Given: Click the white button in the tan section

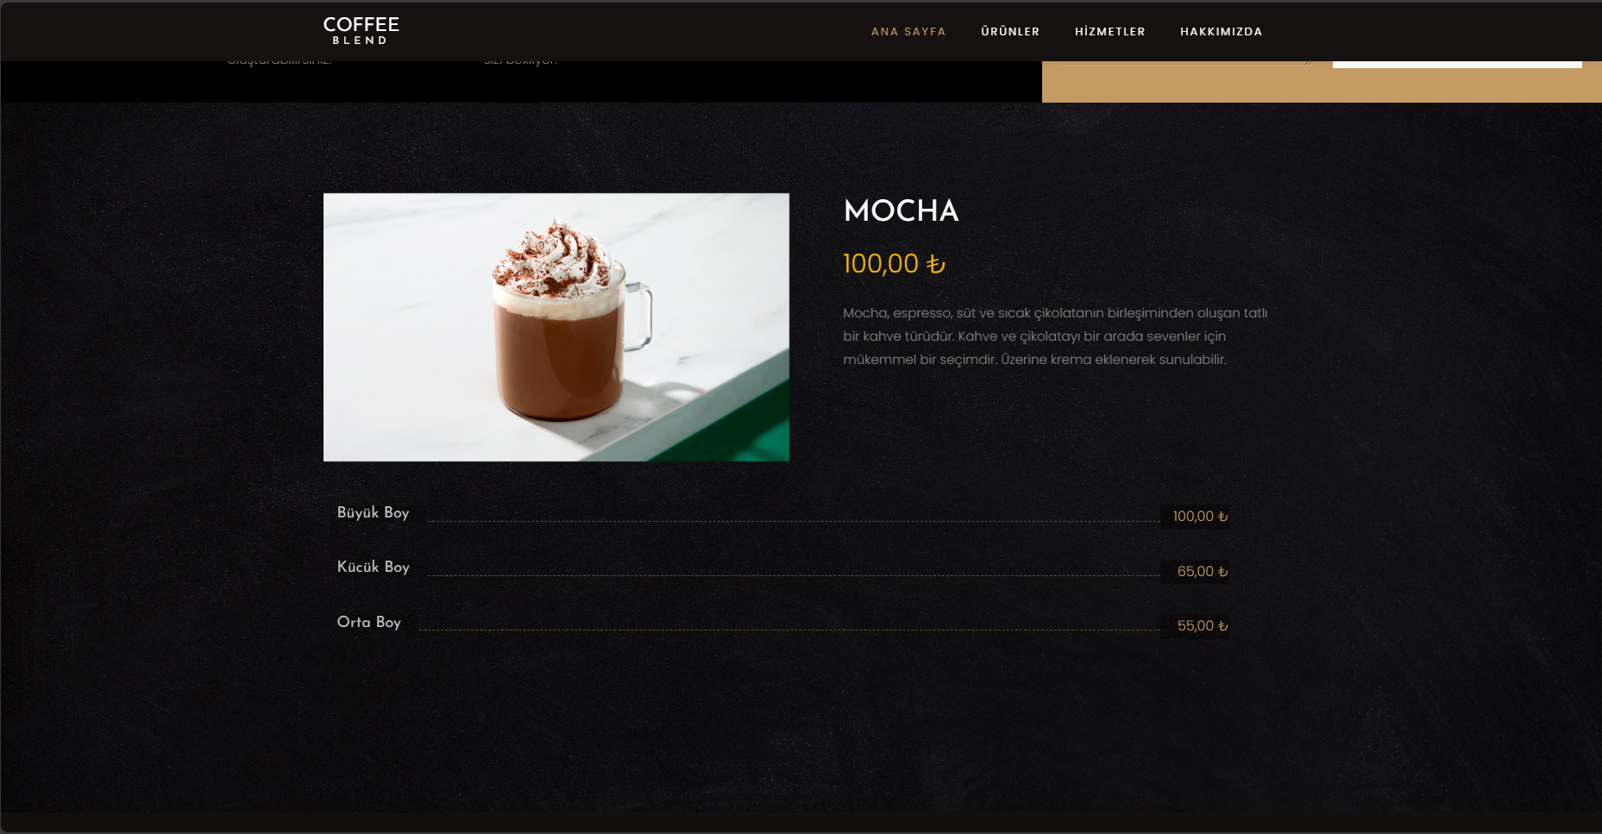Looking at the screenshot, I should pos(1457,64).
